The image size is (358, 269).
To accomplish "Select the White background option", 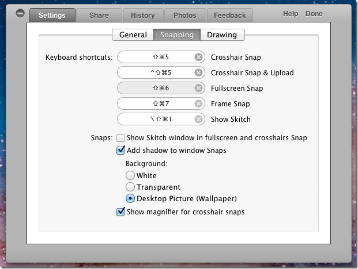I will [130, 175].
